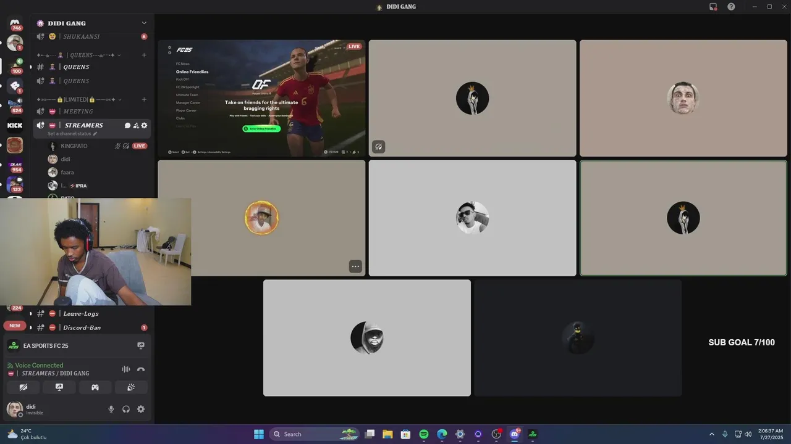
Task: Open the KICK server icon
Action: click(15, 126)
